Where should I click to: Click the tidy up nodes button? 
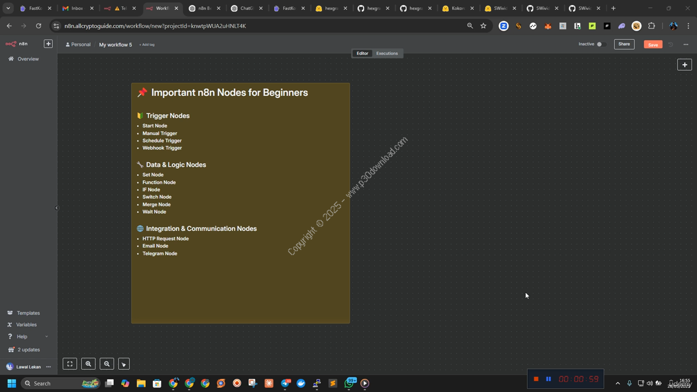(x=124, y=364)
